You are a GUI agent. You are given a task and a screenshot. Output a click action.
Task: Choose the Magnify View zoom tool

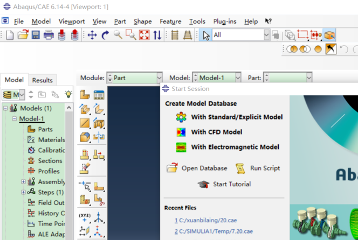[118, 35]
